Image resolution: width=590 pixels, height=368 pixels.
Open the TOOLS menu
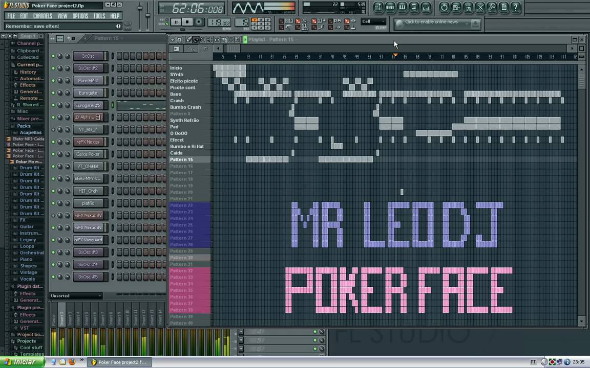[99, 16]
